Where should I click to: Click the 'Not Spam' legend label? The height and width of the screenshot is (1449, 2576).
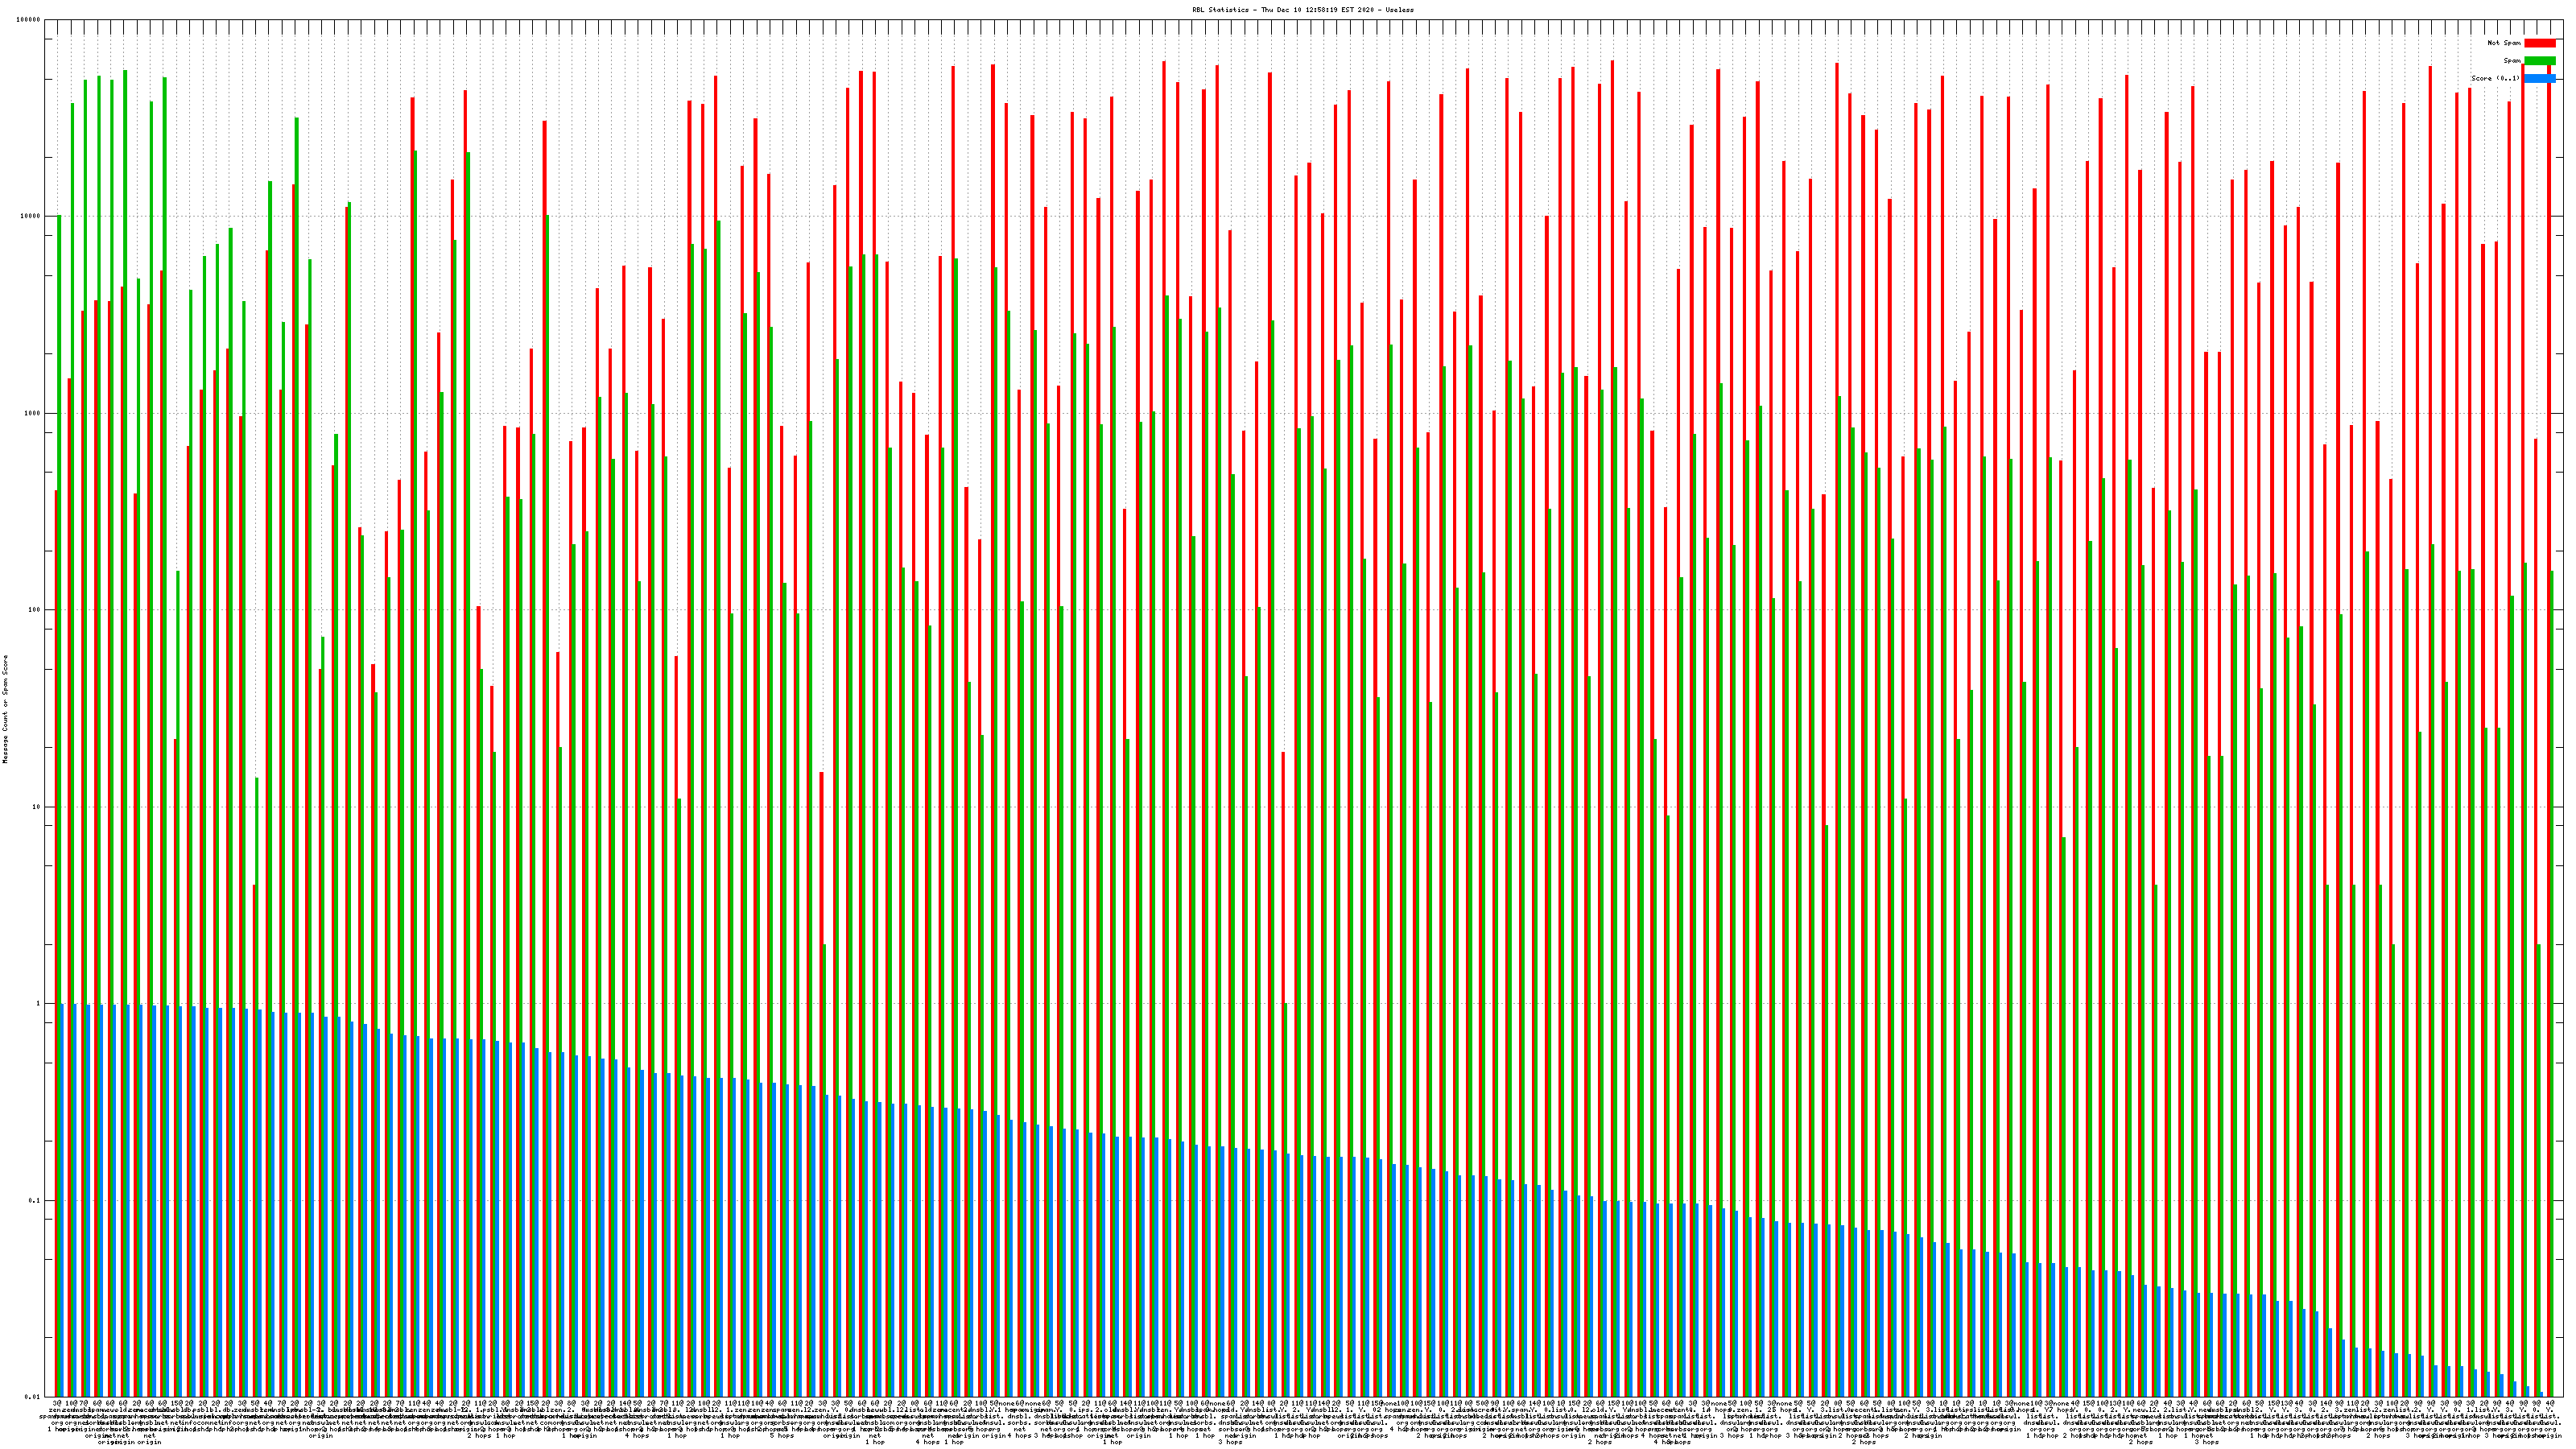2504,43
